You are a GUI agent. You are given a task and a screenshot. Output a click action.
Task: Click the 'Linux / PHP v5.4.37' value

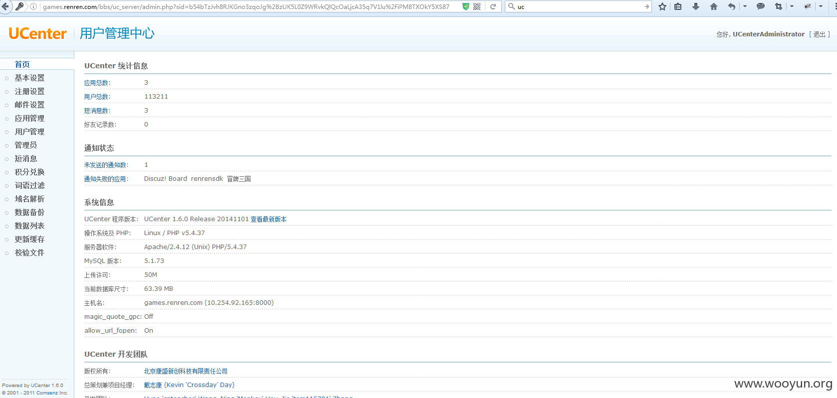(x=175, y=233)
